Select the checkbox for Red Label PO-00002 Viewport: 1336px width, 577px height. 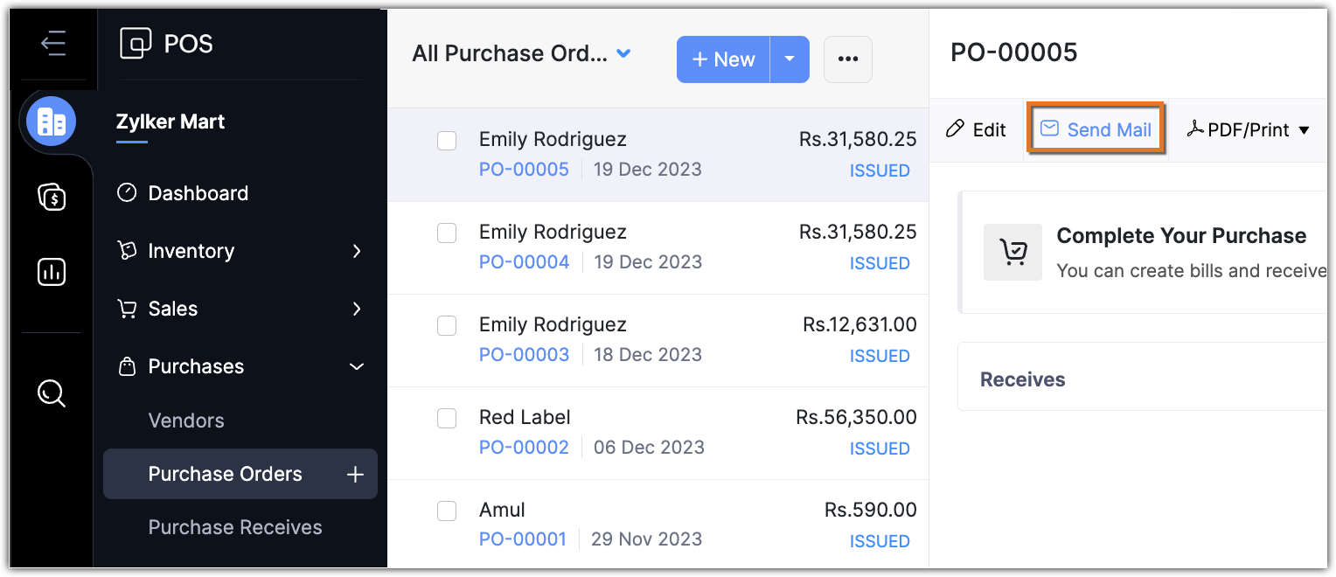coord(447,418)
